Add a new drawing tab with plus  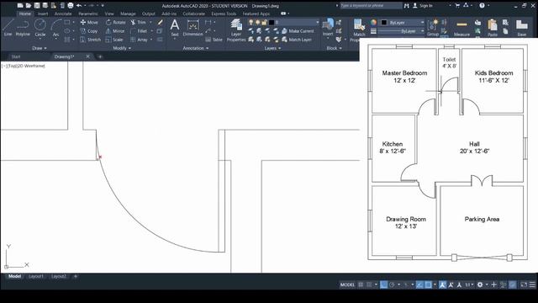[x=100, y=56]
